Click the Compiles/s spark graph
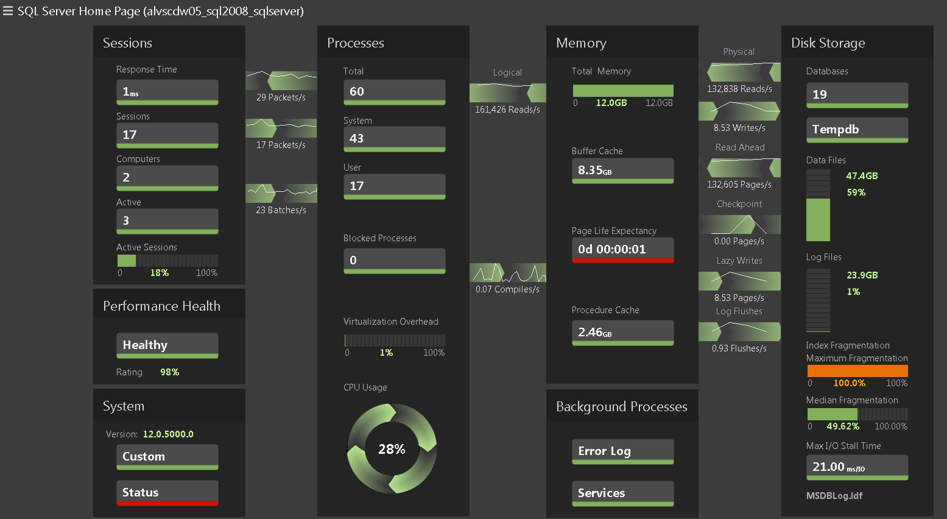This screenshot has width=947, height=519. 507,272
